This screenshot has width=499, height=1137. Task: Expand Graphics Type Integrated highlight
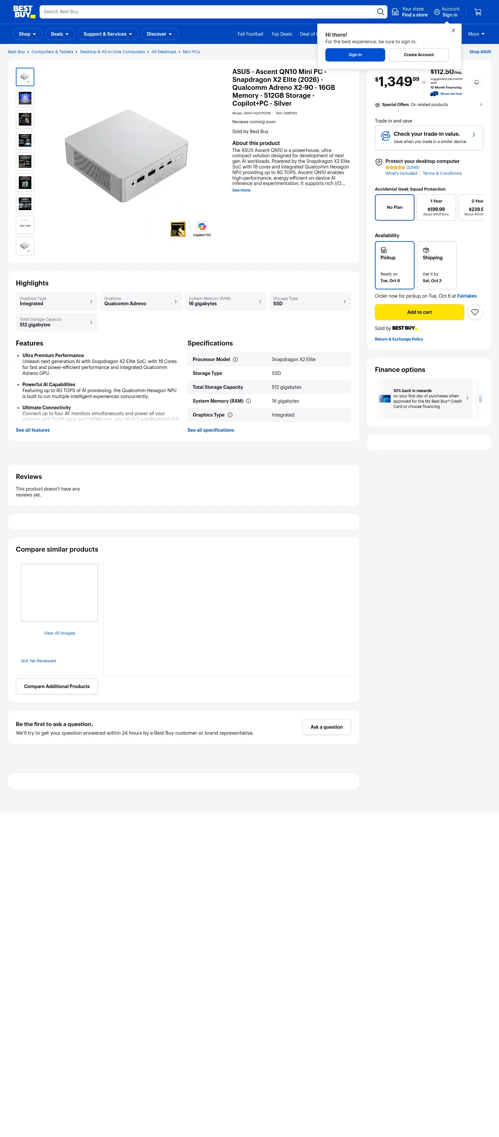(x=56, y=302)
